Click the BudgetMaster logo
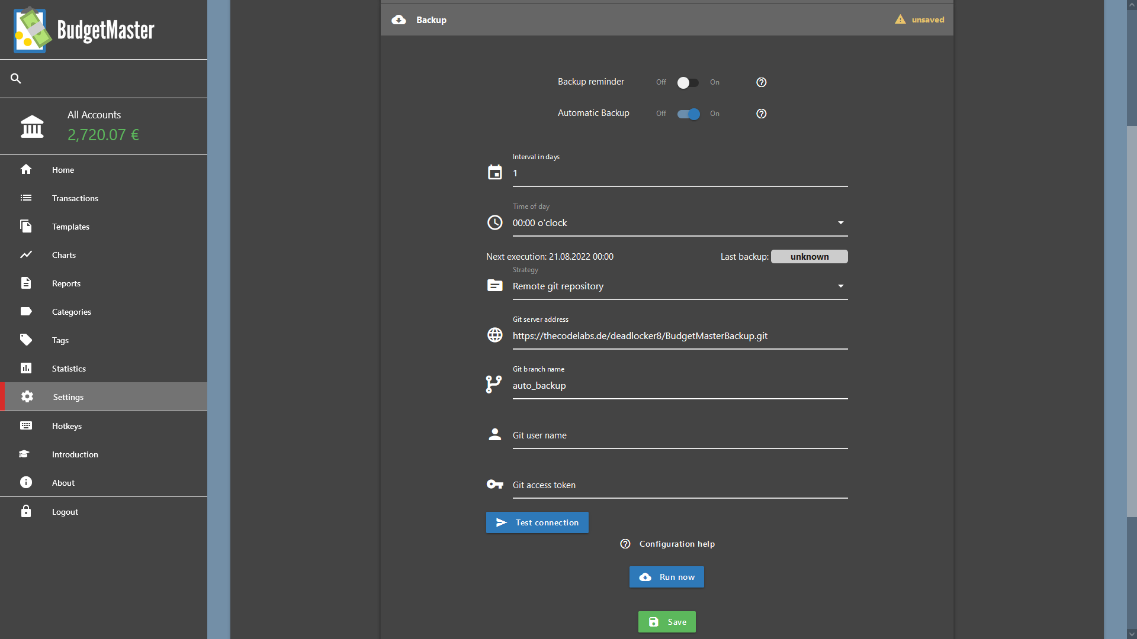This screenshot has width=1137, height=639. [x=84, y=30]
